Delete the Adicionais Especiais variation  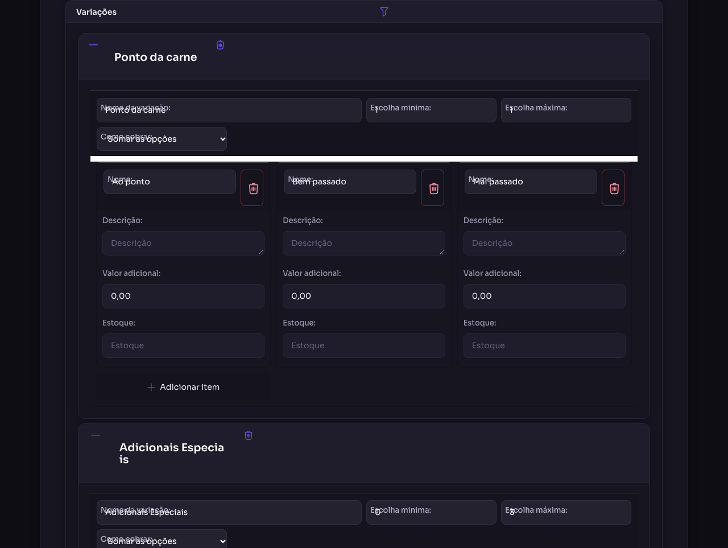tap(249, 435)
